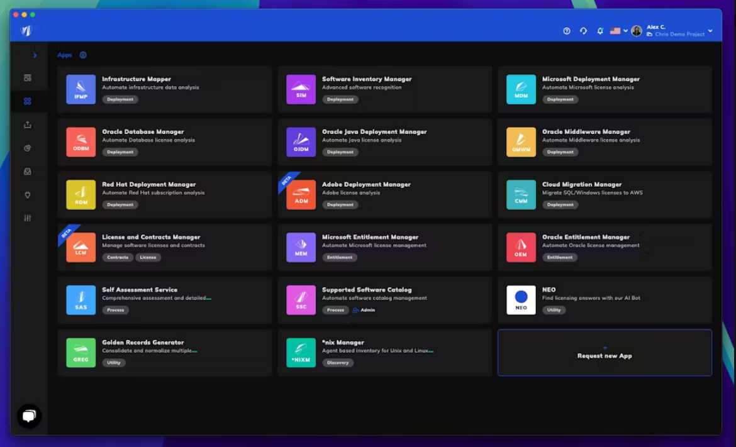Select the apps grid icon in sidebar
This screenshot has width=736, height=447.
28,101
